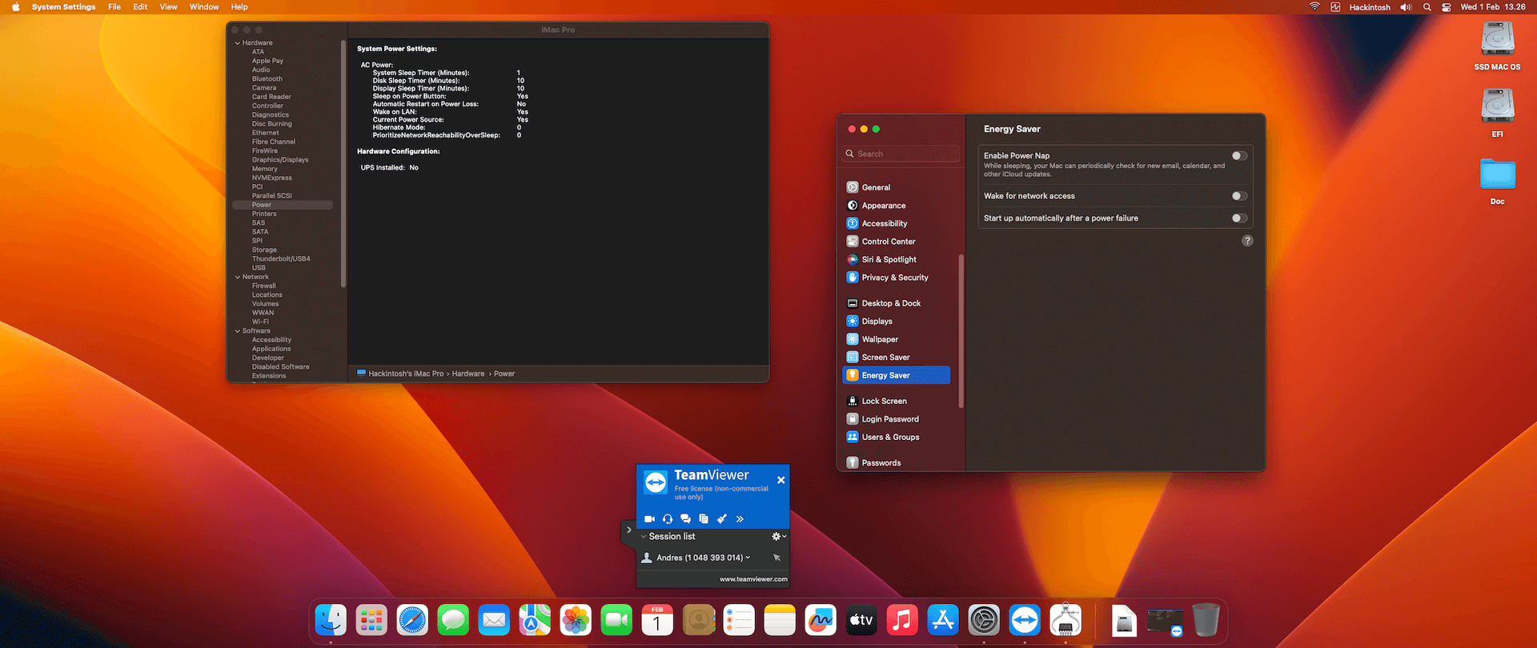Screen dimensions: 1537x648
Task: Toggle Wake for network access switch
Action: coord(1239,196)
